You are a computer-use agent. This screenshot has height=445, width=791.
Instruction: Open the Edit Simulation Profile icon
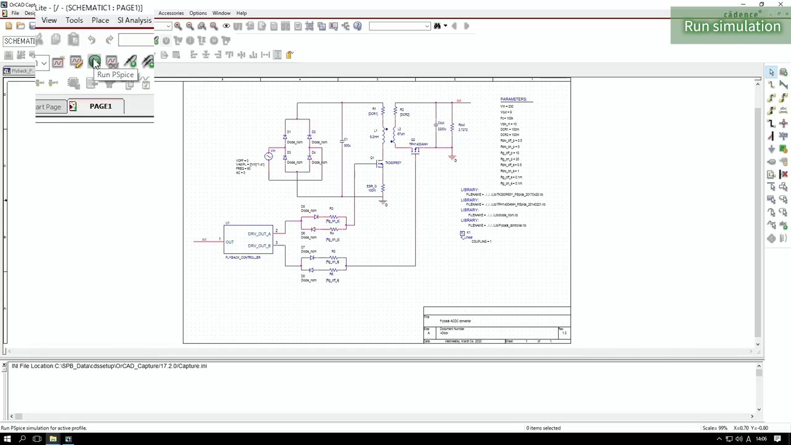pos(77,62)
